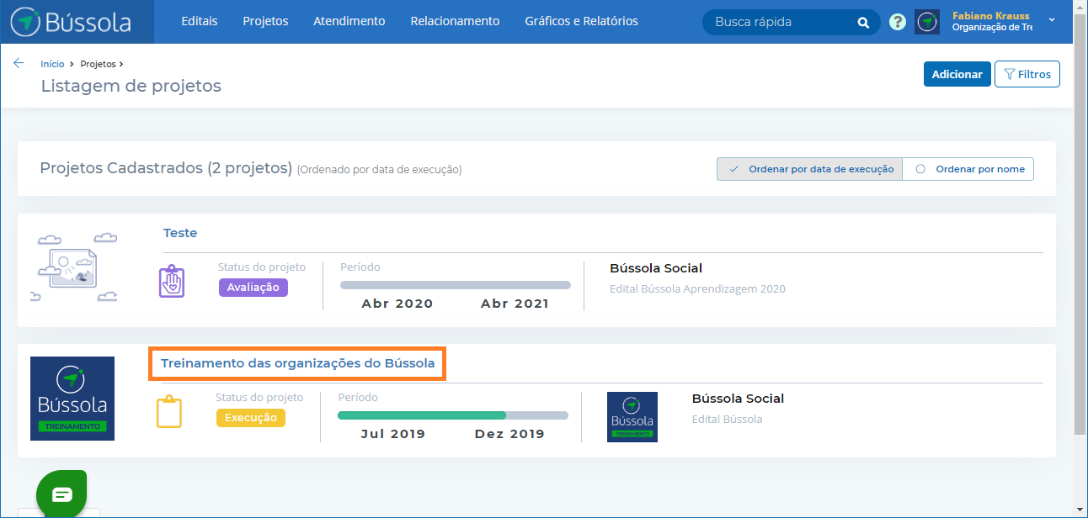
Task: Click the user organization avatar in header
Action: pyautogui.click(x=927, y=22)
